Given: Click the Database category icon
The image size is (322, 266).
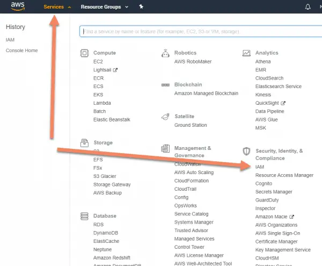Looking at the screenshot, I should pyautogui.click(x=84, y=216).
